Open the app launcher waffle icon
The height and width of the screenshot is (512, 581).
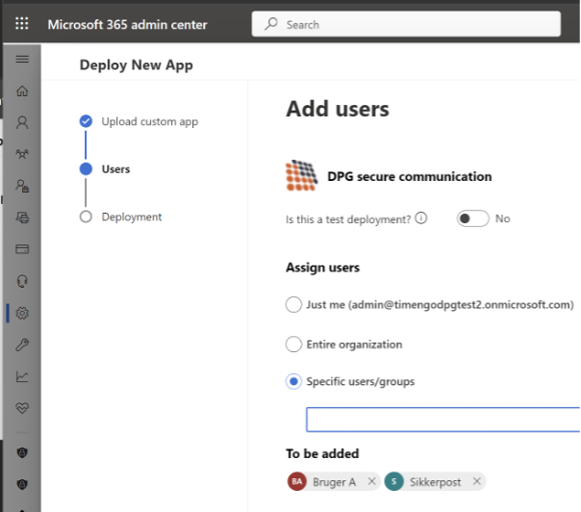click(22, 23)
